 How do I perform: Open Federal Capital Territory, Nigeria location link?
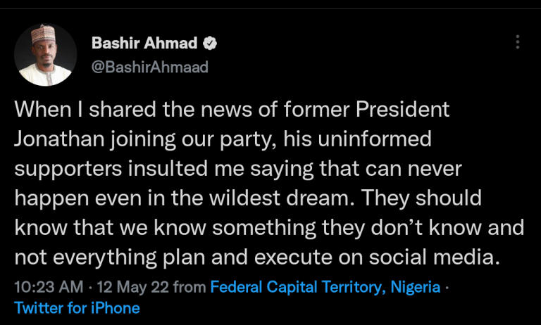click(325, 287)
